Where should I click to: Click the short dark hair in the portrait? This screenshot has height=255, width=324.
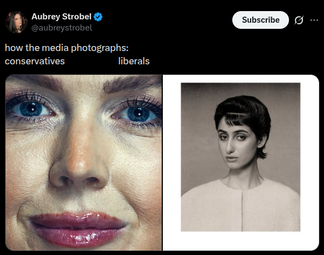pos(244,115)
